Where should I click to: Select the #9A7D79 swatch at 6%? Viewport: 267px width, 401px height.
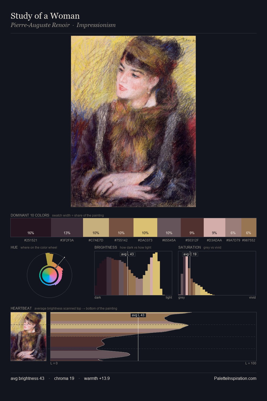[x=233, y=228]
